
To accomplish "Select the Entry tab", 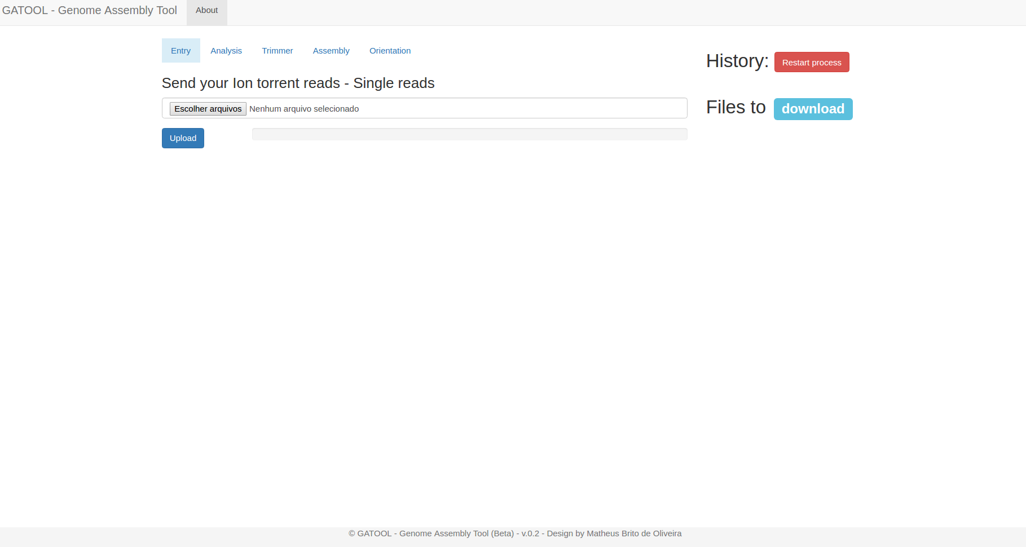I will (180, 50).
